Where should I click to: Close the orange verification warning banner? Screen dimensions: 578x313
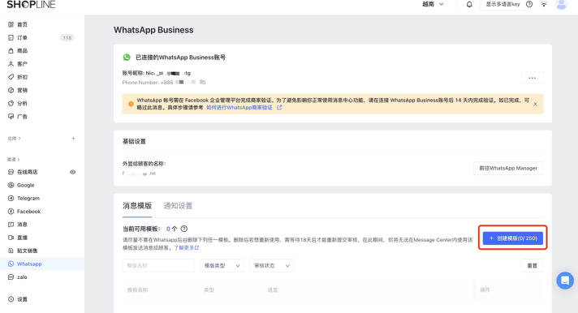pyautogui.click(x=535, y=105)
